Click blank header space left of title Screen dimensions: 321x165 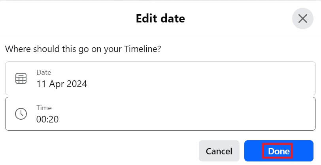pos(59,18)
